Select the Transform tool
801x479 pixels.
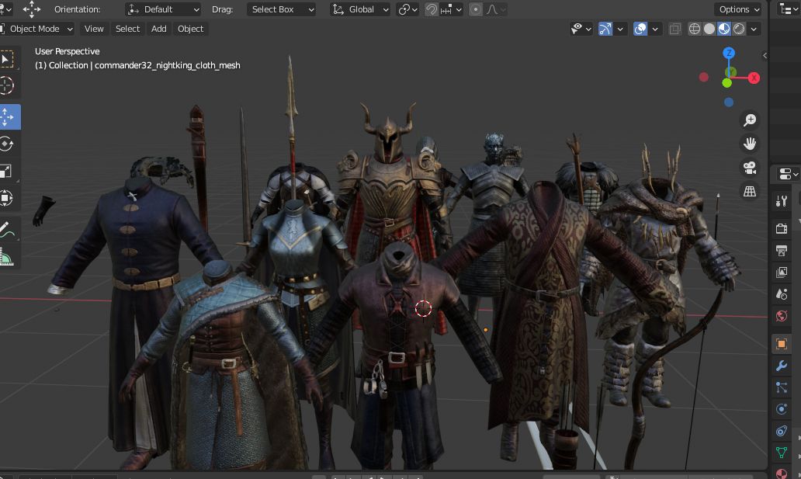[x=7, y=198]
